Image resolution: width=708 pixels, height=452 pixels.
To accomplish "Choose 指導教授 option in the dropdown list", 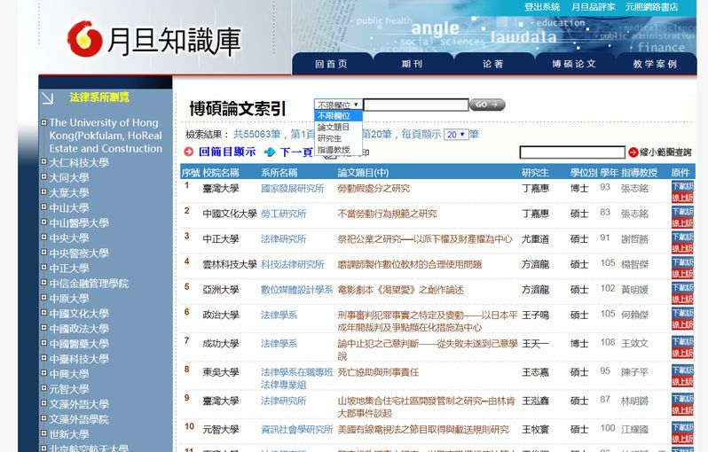I will [x=334, y=150].
